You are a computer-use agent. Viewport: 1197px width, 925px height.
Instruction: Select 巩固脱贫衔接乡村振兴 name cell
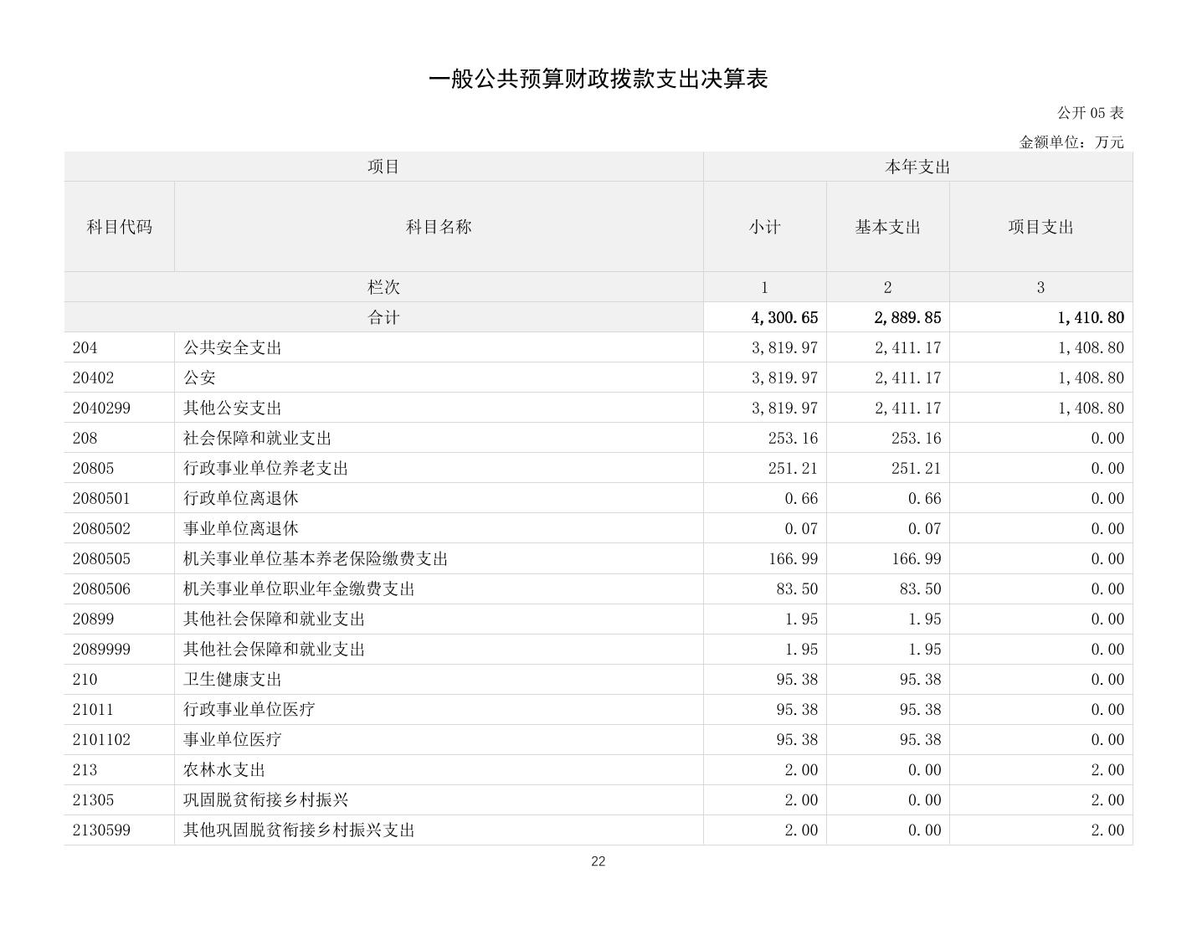439,799
